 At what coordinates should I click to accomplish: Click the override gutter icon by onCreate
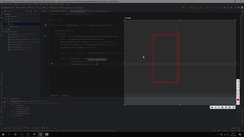click(45, 36)
